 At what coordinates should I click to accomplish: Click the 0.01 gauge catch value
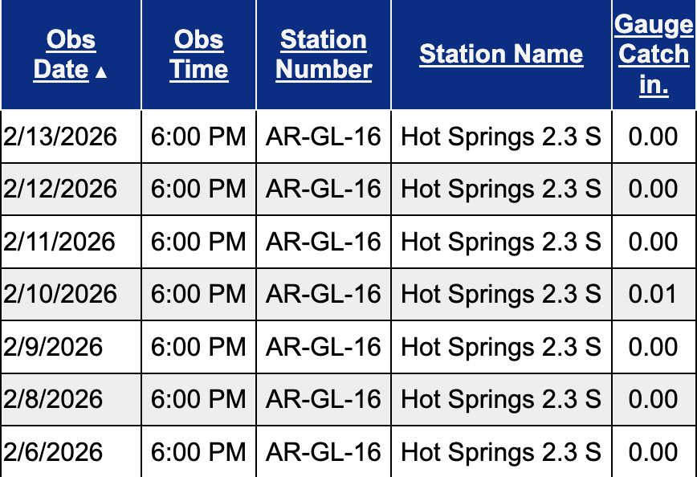pos(653,294)
